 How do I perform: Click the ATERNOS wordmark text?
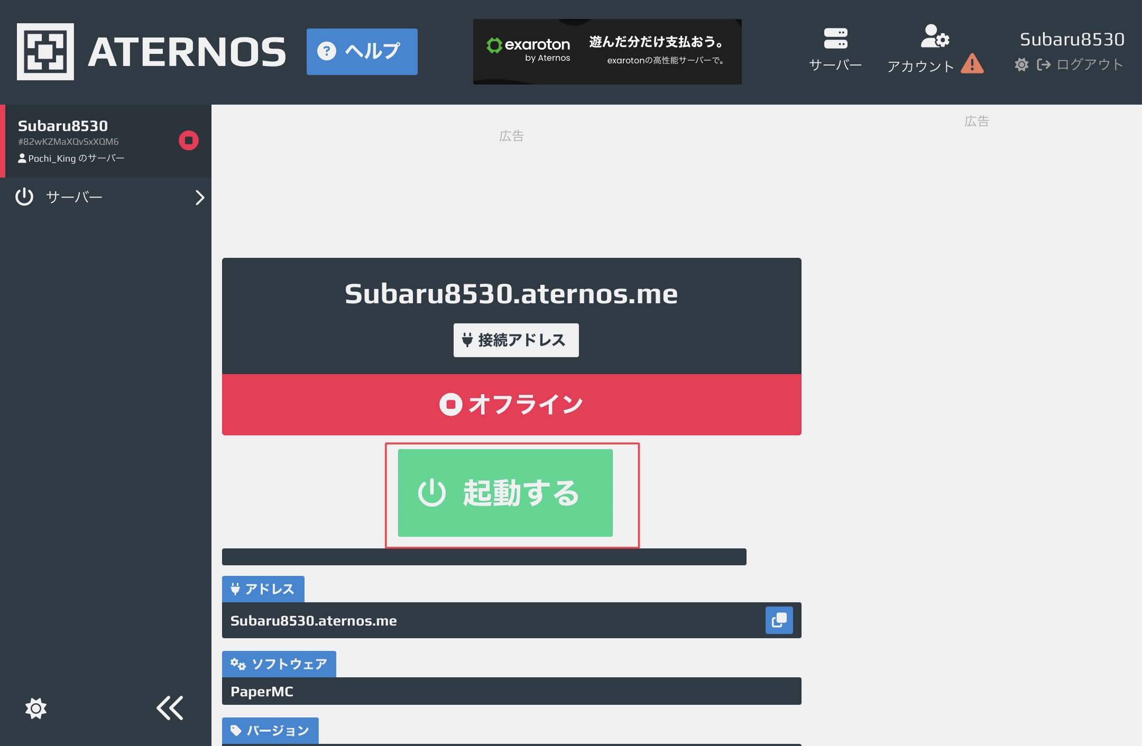(x=187, y=52)
